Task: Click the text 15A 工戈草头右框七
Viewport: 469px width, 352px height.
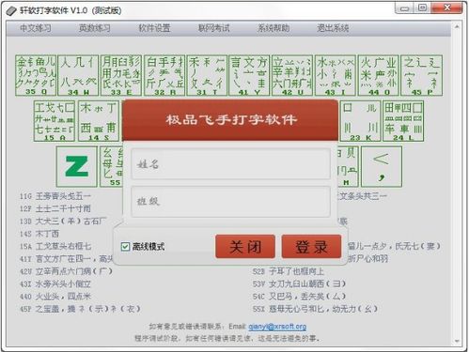Action: (x=55, y=246)
